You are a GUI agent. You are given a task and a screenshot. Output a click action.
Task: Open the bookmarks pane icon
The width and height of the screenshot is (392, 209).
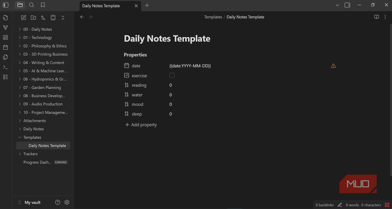click(43, 5)
